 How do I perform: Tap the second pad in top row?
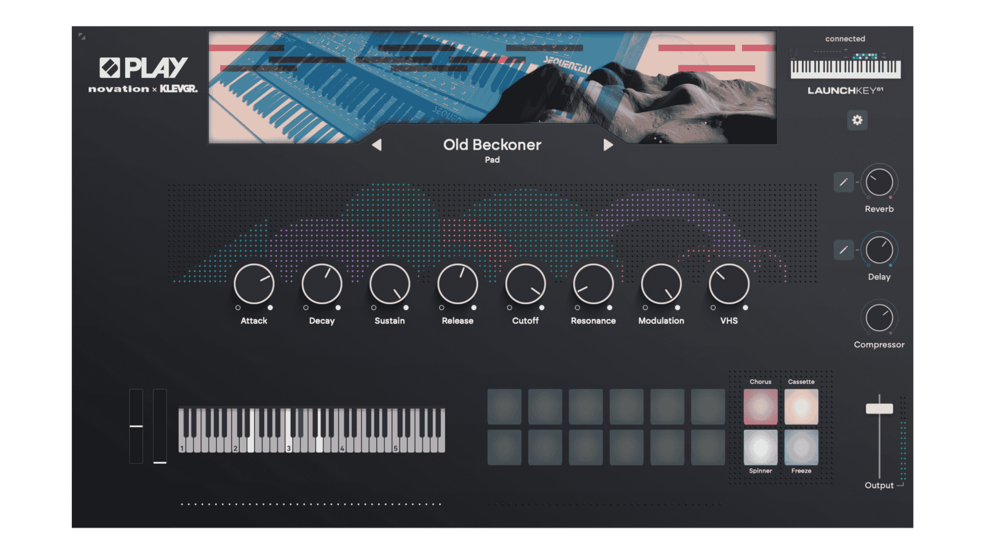click(545, 406)
